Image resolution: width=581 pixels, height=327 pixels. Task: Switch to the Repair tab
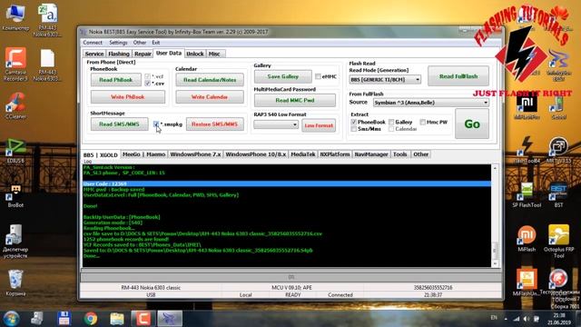143,54
